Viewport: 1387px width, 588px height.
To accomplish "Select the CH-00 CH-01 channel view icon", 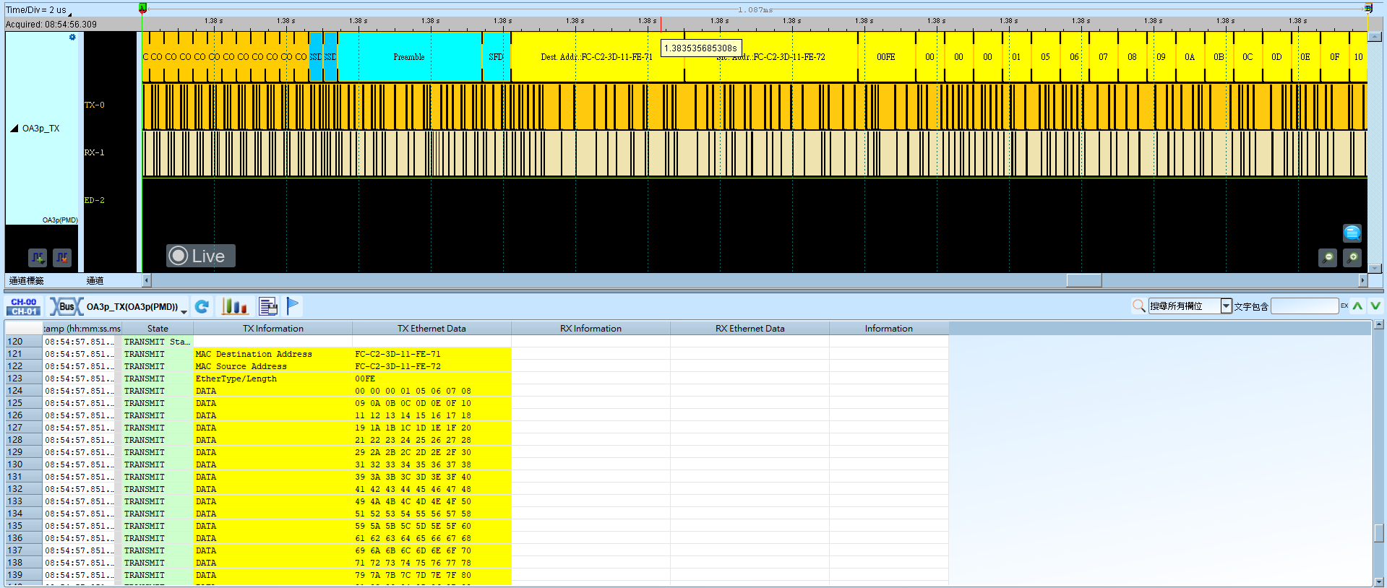I will (x=24, y=306).
